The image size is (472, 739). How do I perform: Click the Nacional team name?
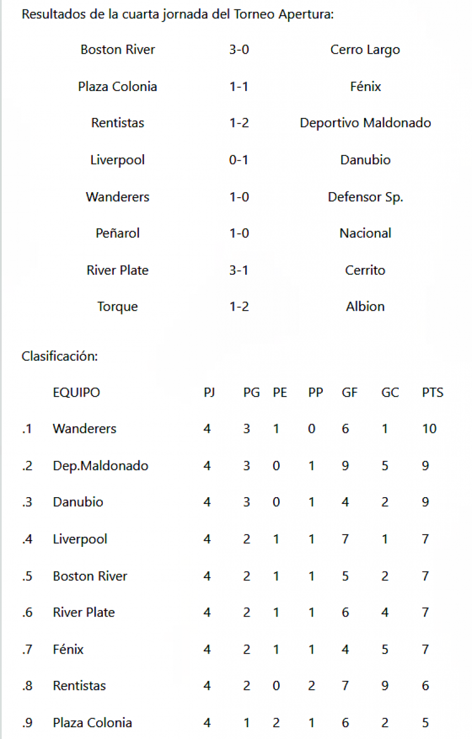pyautogui.click(x=365, y=233)
